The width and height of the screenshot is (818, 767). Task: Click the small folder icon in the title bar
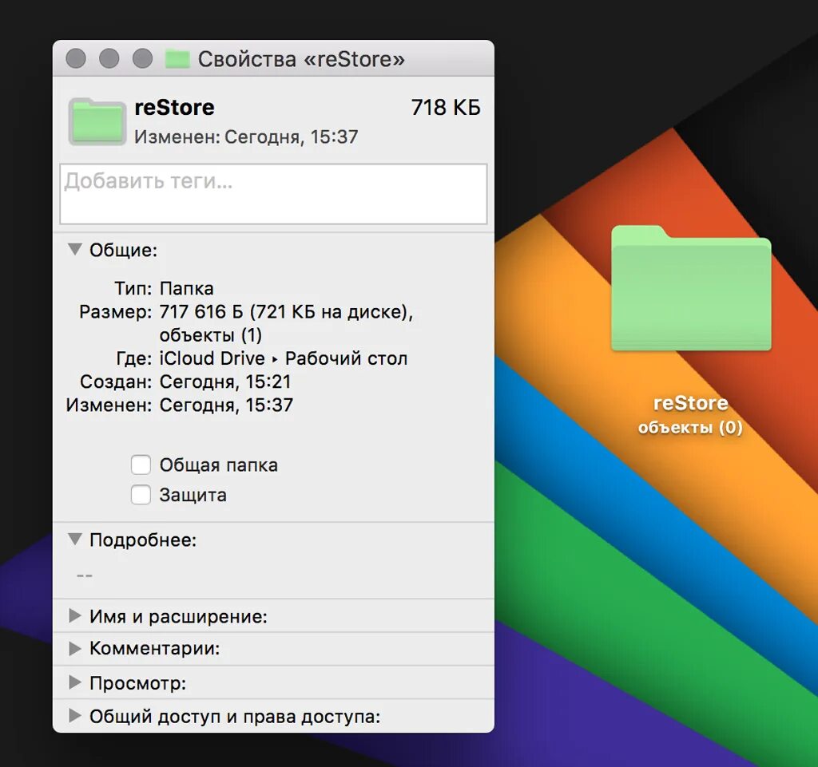177,59
